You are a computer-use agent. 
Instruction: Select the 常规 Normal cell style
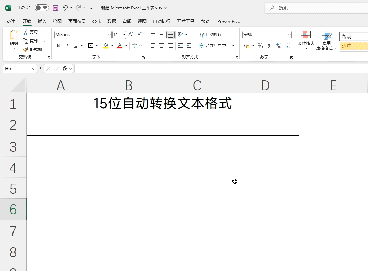[353, 36]
